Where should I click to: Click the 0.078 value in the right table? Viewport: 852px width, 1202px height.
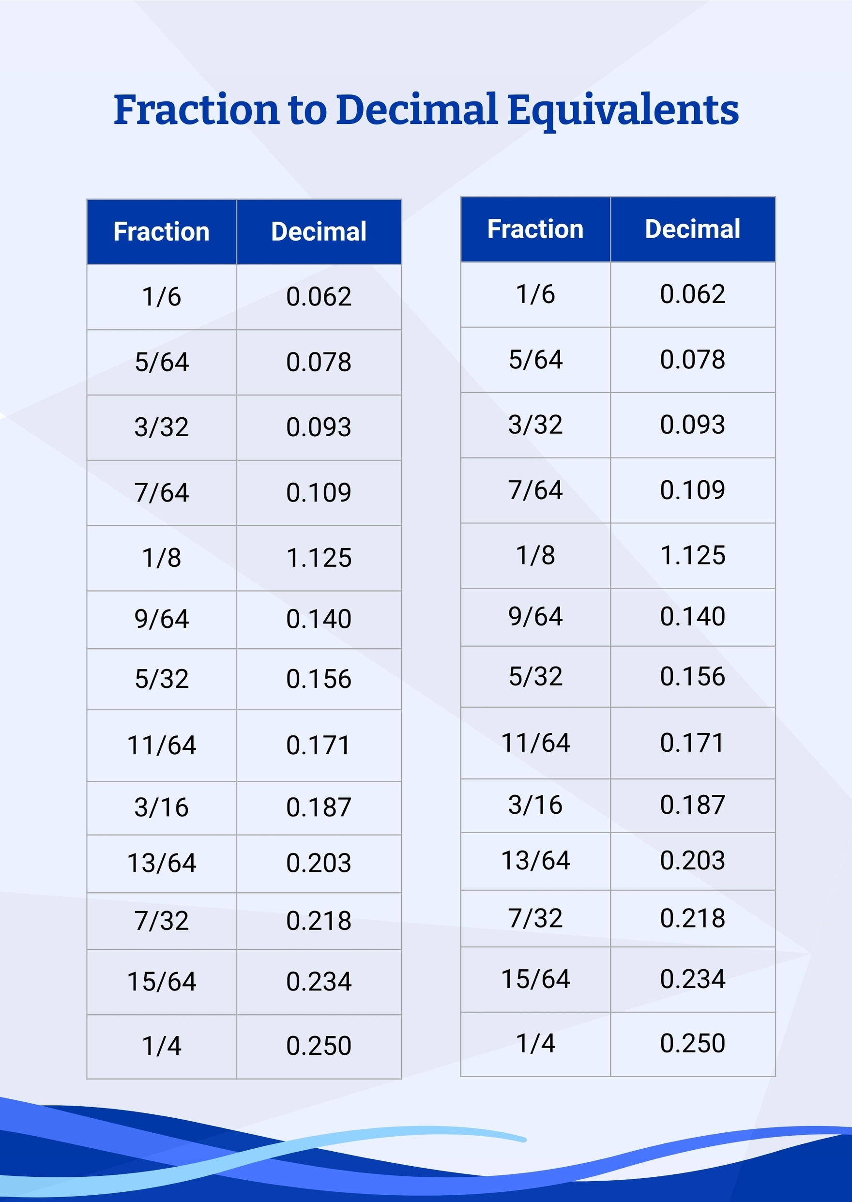(693, 359)
